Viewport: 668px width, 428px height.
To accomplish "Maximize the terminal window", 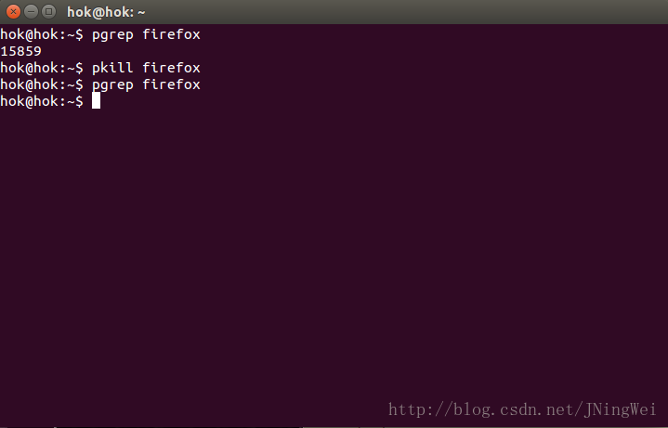I will (48, 12).
